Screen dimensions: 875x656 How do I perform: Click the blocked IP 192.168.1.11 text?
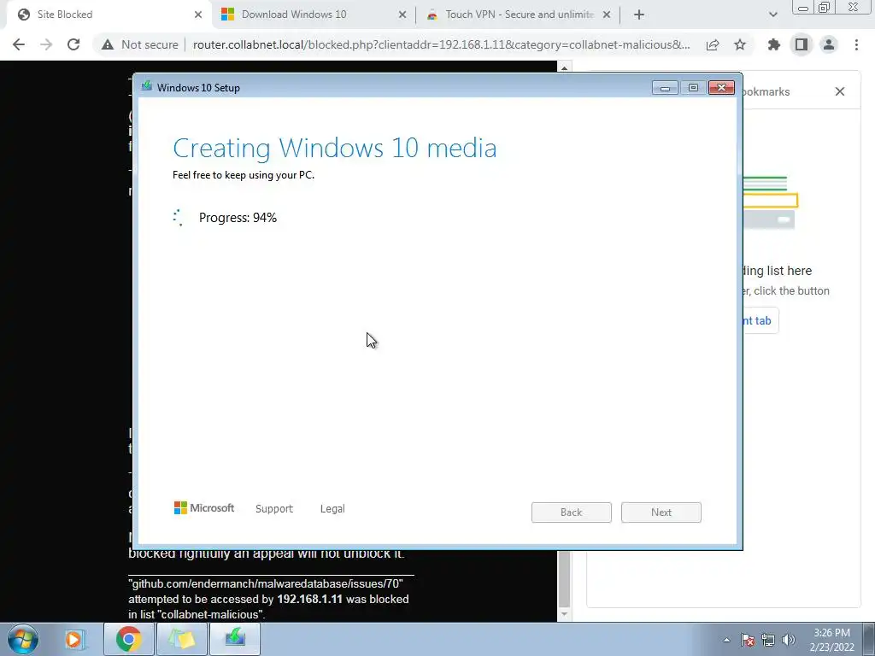pyautogui.click(x=309, y=599)
